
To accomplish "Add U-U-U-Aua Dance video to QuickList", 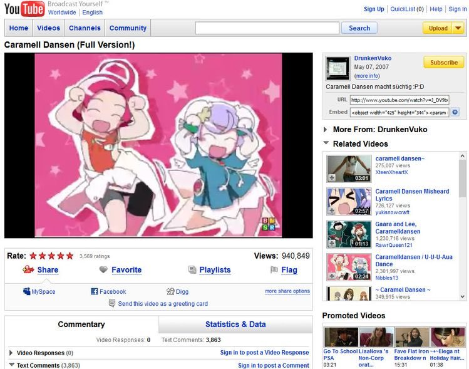I will click(x=331, y=276).
